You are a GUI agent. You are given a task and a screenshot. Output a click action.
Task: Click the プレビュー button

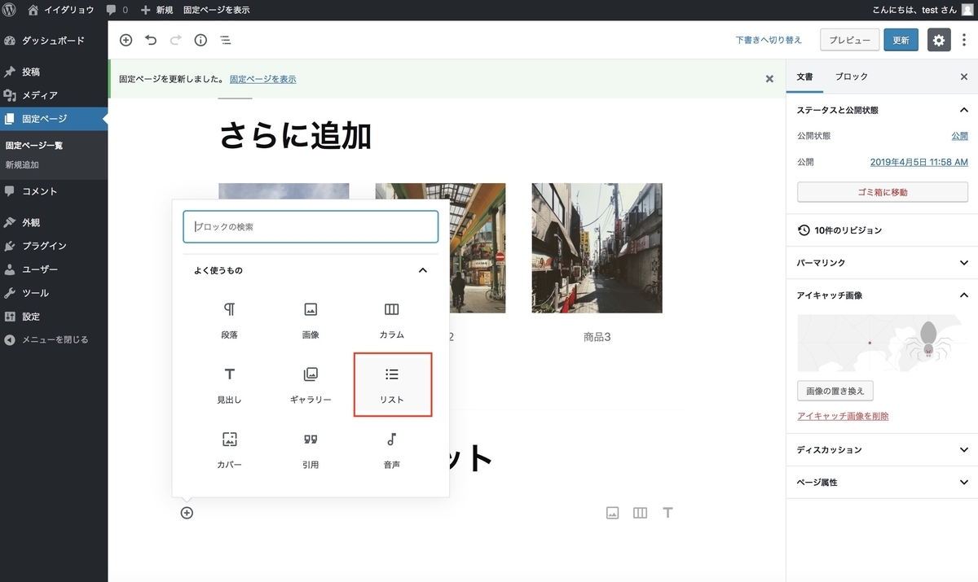(x=850, y=40)
